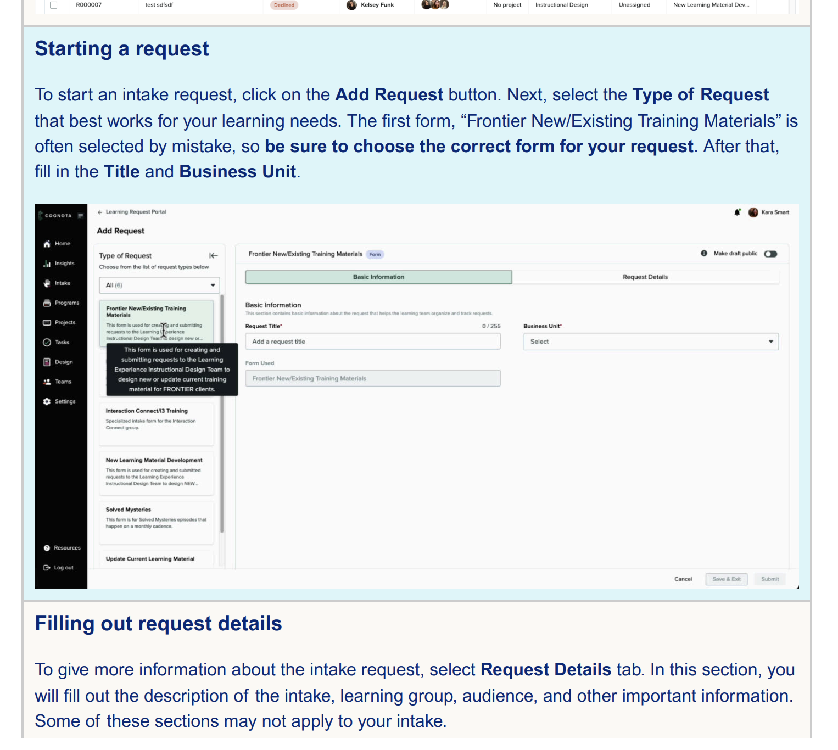
Task: Toggle the sidebar collapse hamburger icon
Action: coord(80,216)
